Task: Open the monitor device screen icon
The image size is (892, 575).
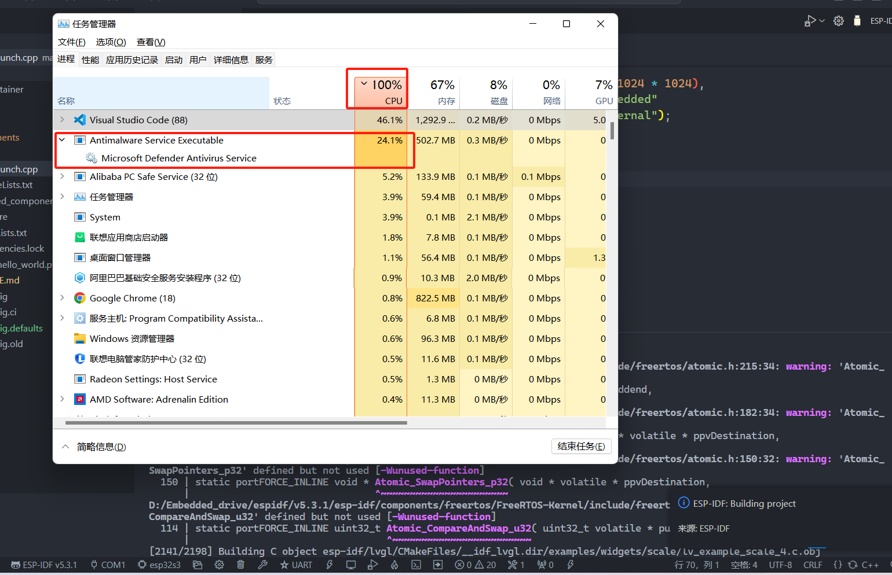Action: click(x=351, y=565)
